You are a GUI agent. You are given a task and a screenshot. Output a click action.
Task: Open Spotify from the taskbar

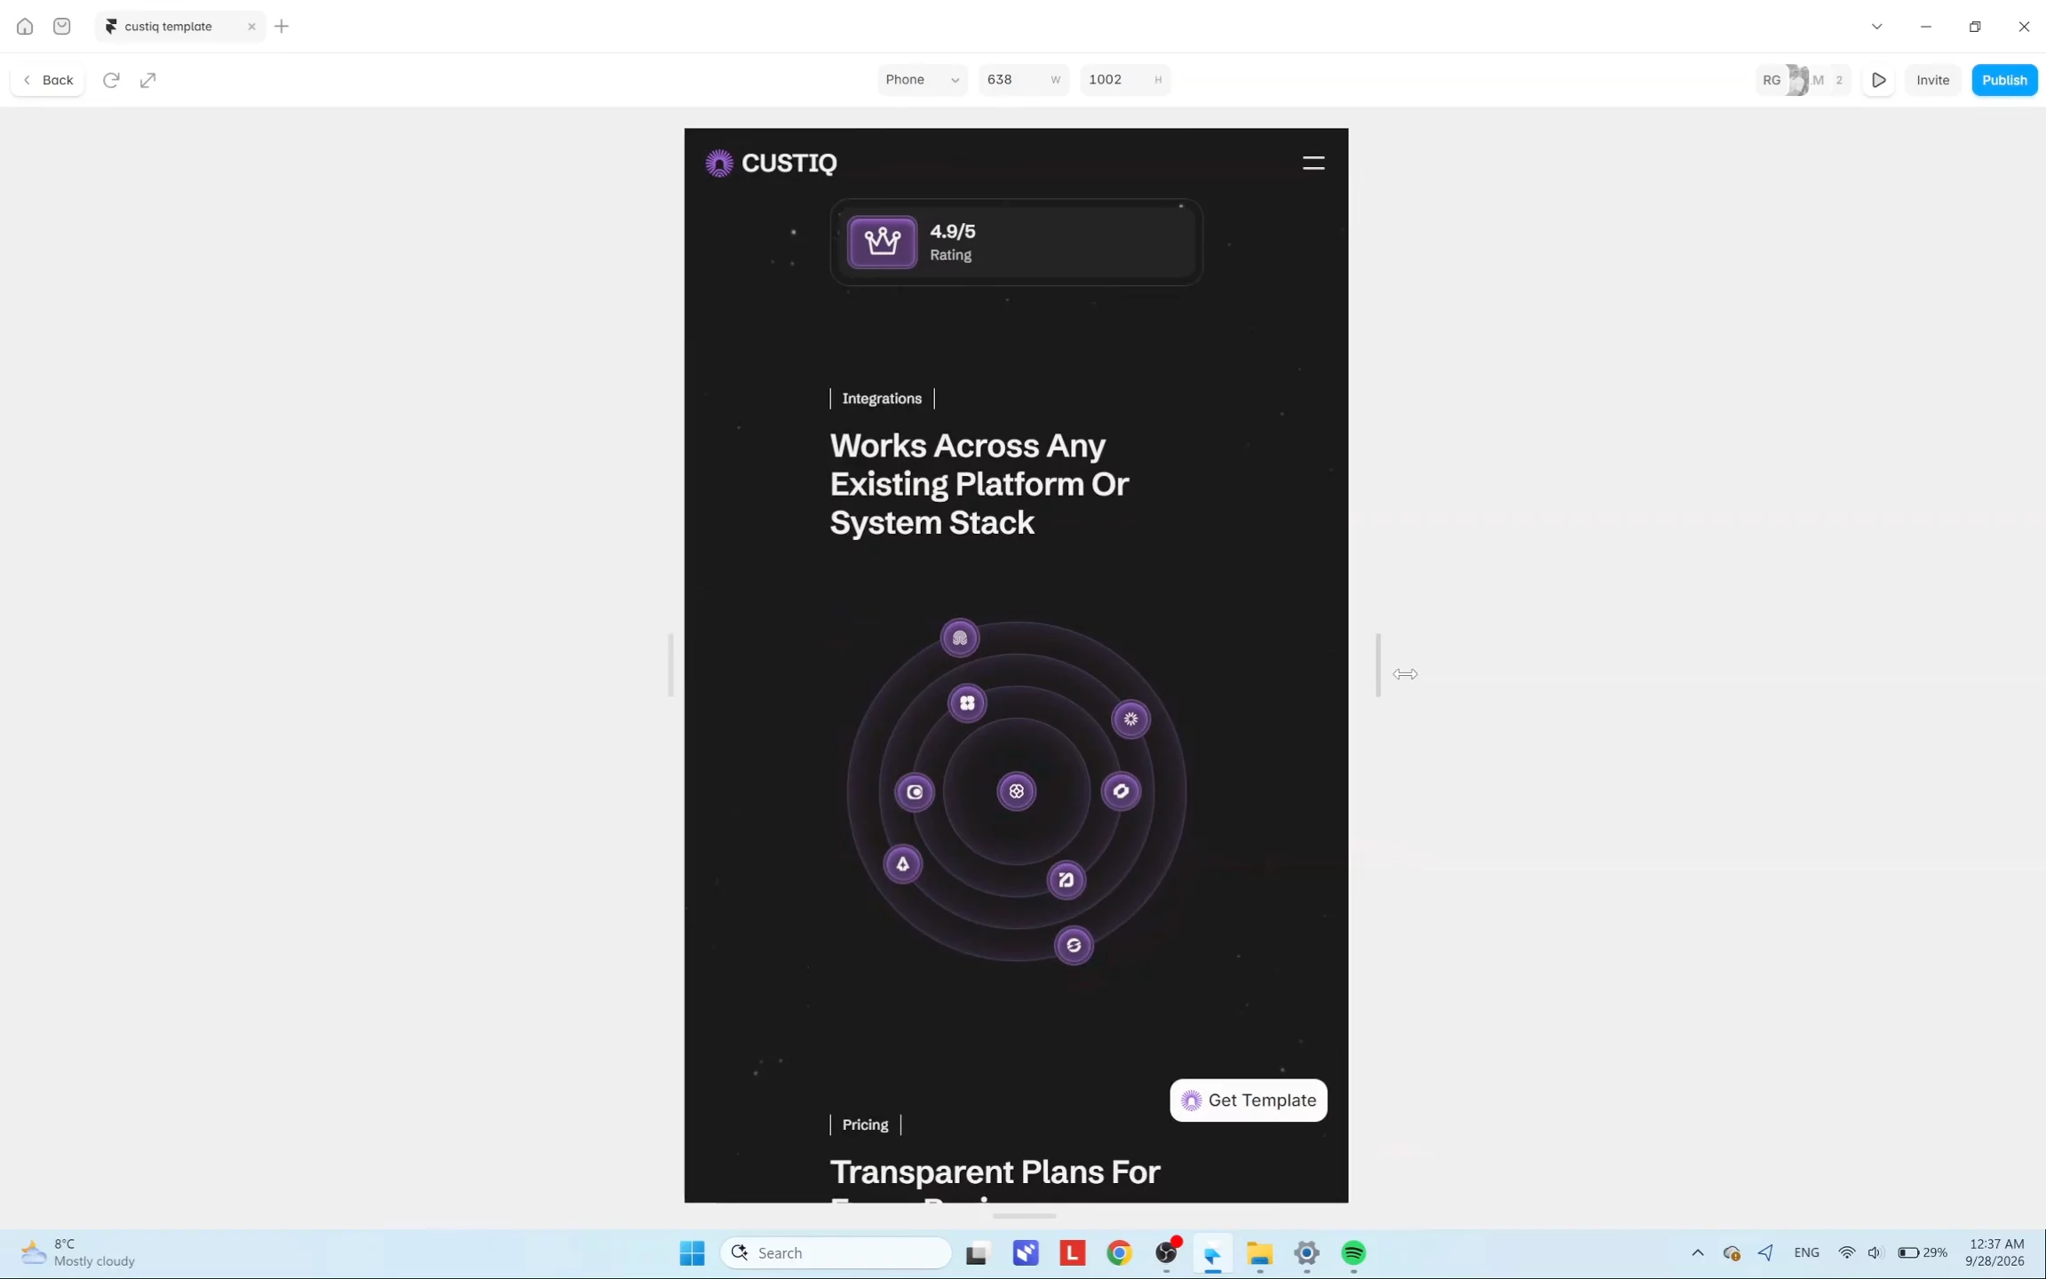pyautogui.click(x=1353, y=1253)
